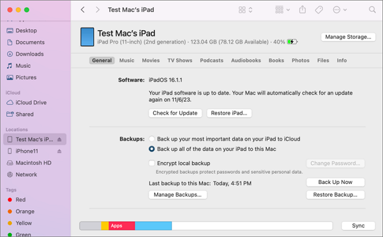Click the iPadOS 16.1.1 software version text
Viewport: 383px width, 237px height.
(x=165, y=80)
